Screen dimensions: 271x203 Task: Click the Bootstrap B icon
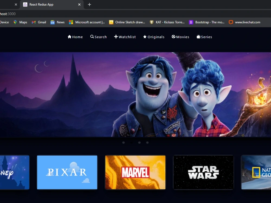(191, 22)
